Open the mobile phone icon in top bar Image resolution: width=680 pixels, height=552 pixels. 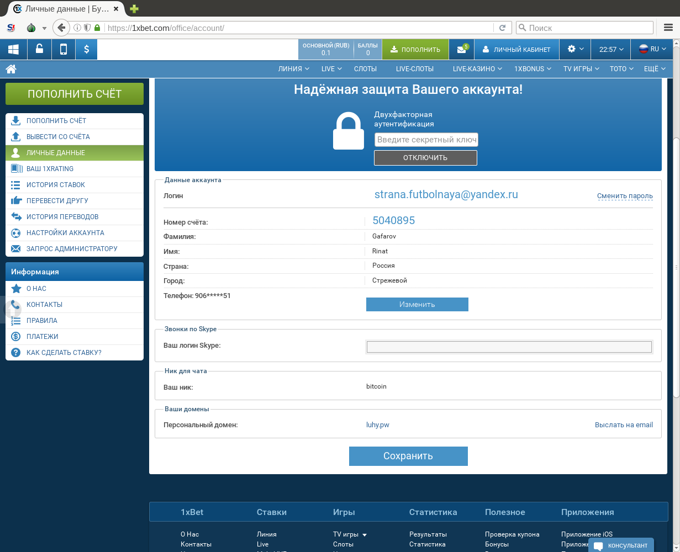point(64,49)
